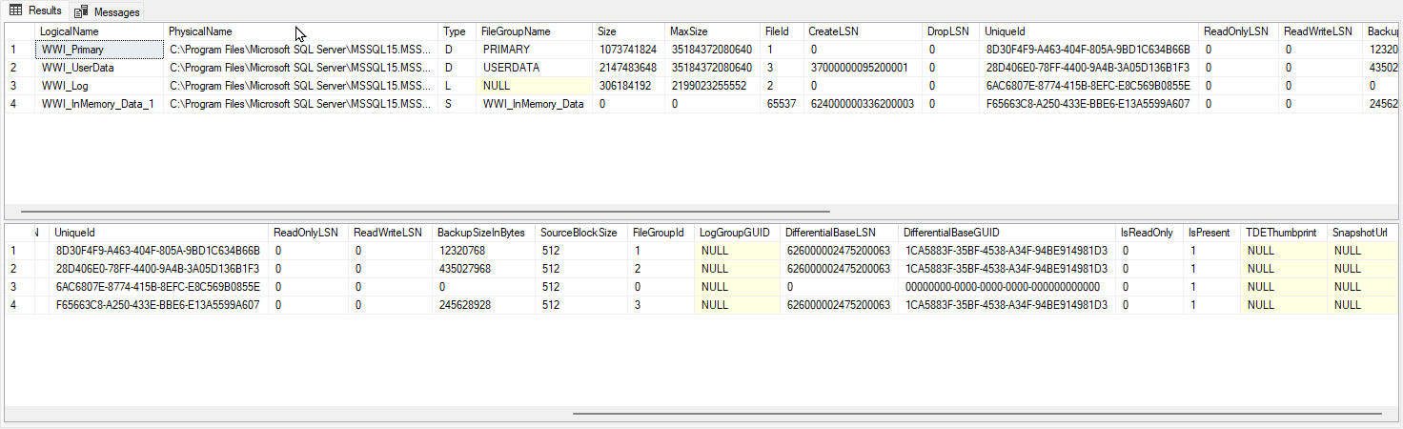Click the Messages tab icon
Image resolution: width=1403 pixels, height=429 pixels.
click(x=82, y=12)
